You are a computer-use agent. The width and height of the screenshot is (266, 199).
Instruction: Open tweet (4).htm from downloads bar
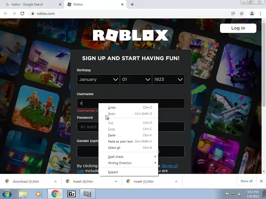pyautogui.click(x=83, y=181)
